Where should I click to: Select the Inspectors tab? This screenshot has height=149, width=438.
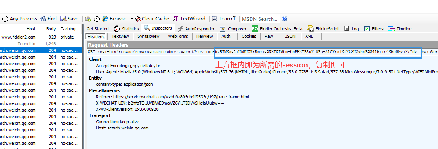(159, 28)
